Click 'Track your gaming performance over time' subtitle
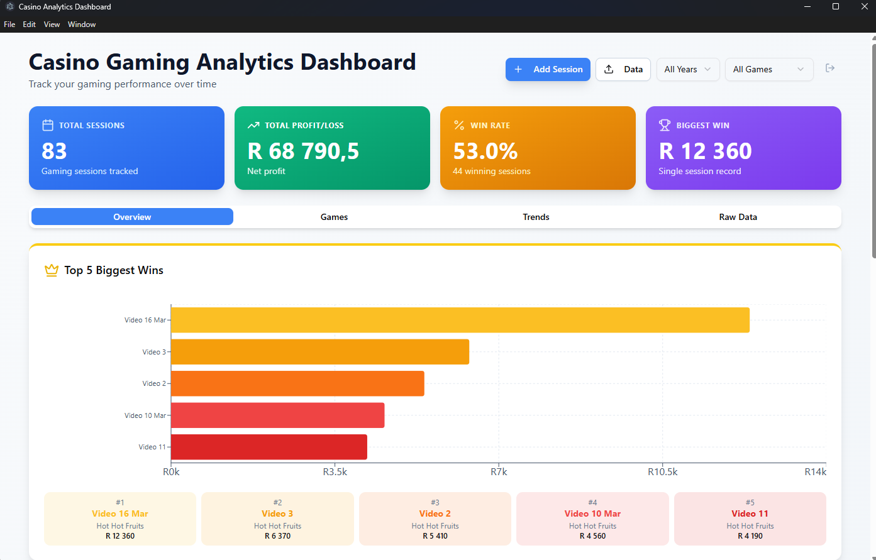Image resolution: width=876 pixels, height=560 pixels. click(123, 84)
